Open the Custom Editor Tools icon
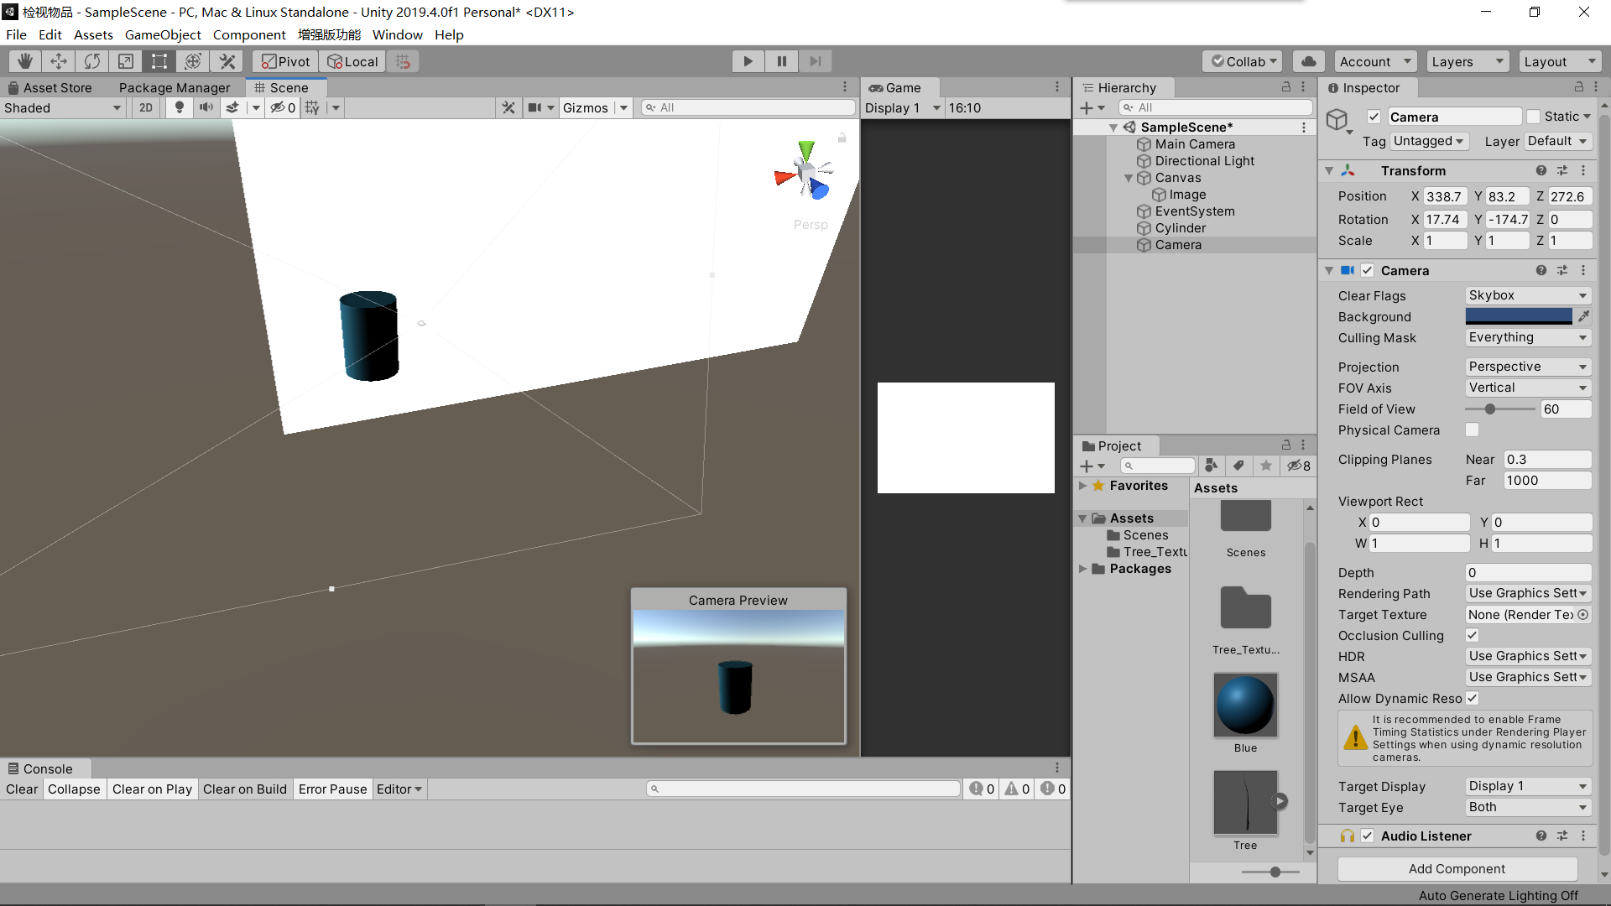This screenshot has width=1611, height=906. click(227, 60)
